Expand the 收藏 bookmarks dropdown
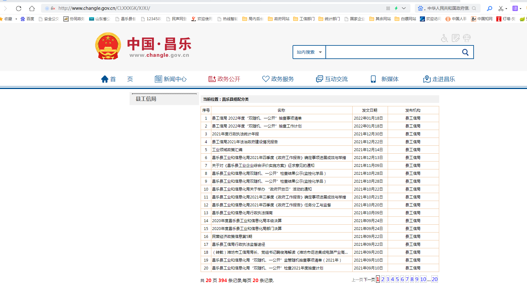527x295 pixels. (16, 19)
